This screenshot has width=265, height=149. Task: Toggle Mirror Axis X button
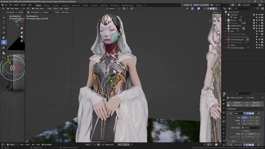(244, 118)
